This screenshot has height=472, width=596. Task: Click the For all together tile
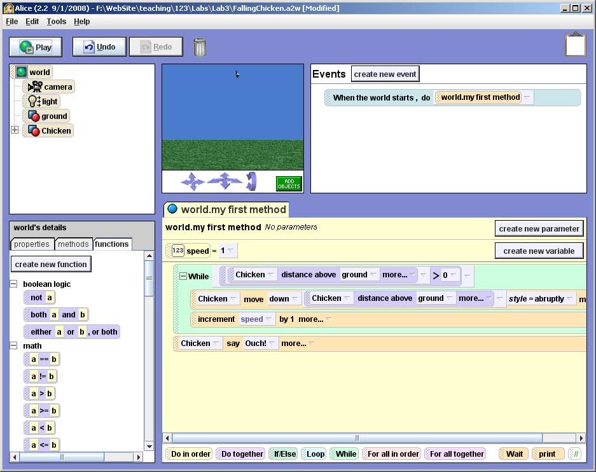455,454
